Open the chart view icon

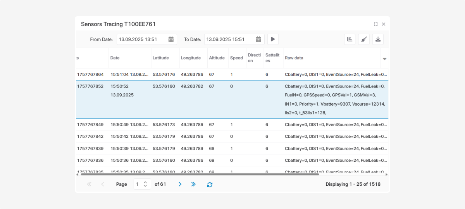coord(350,39)
